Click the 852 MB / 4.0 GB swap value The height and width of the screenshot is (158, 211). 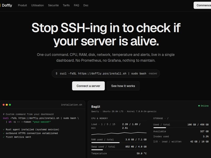pos(136,147)
